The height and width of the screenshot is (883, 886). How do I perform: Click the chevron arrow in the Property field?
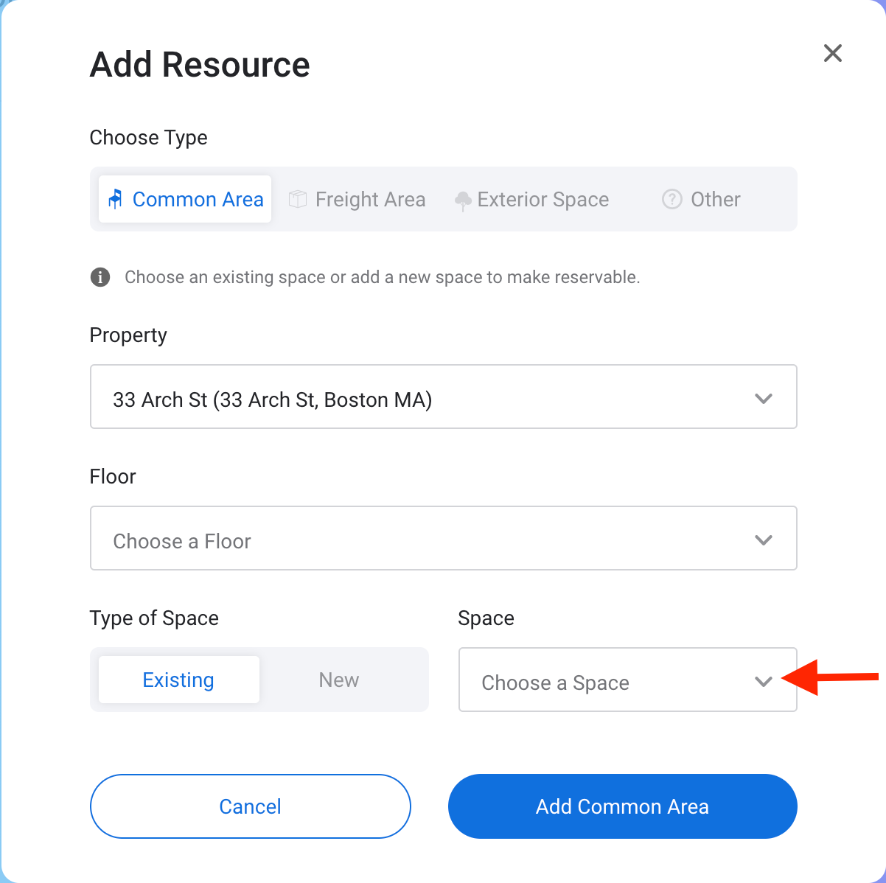pos(763,399)
